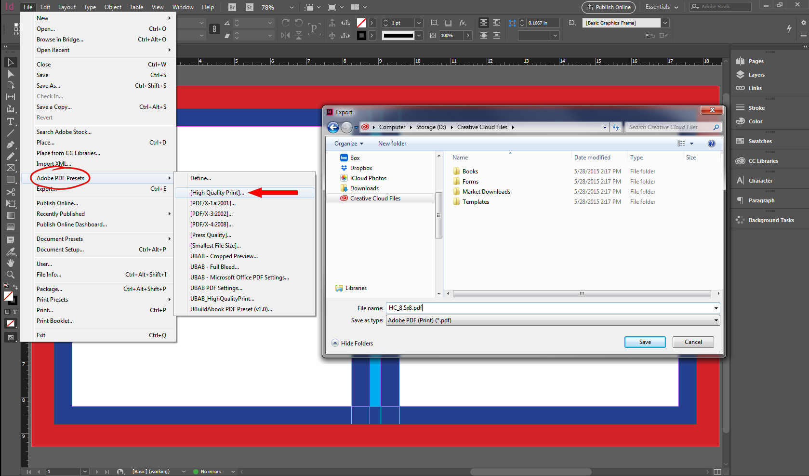Screen dimensions: 809x476
Task: Select the Gradient Swatch tool
Action: (x=11, y=215)
